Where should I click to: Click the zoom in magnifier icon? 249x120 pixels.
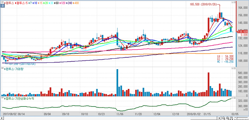(x=227, y=118)
